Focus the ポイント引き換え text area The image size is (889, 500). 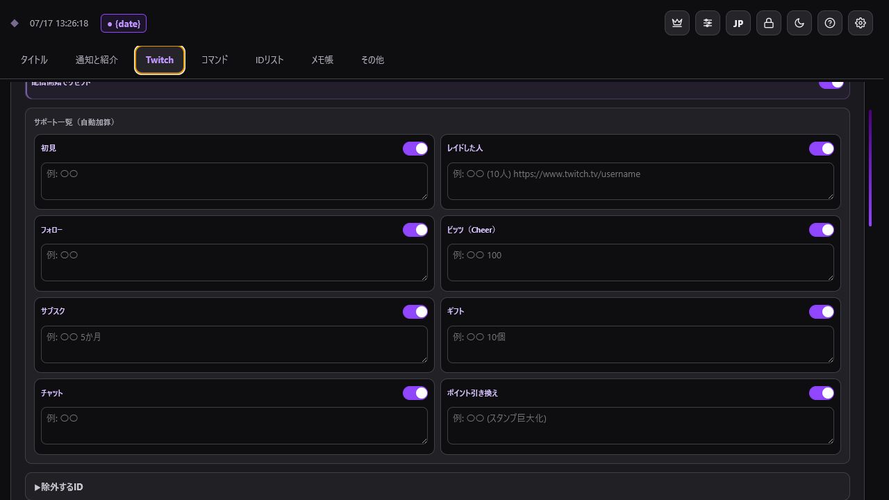point(640,426)
